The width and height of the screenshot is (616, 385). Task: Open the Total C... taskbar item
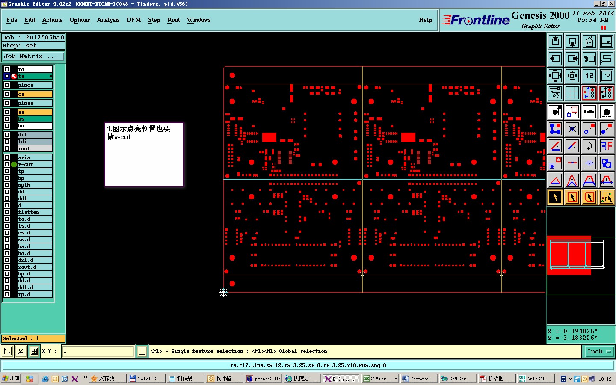(146, 379)
